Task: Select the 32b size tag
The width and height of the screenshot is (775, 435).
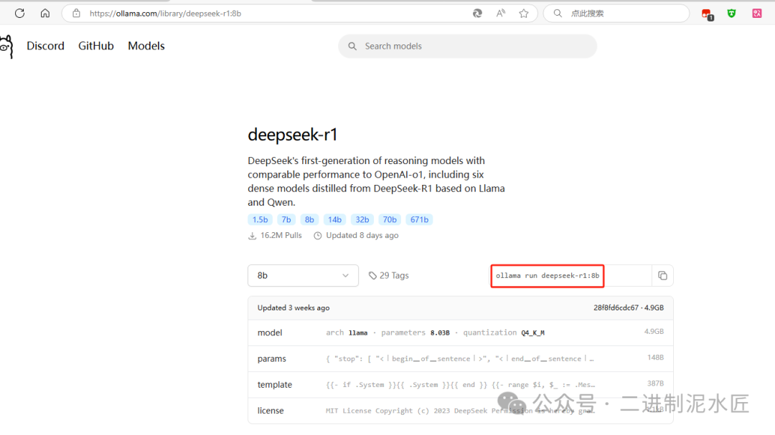Action: (x=362, y=220)
